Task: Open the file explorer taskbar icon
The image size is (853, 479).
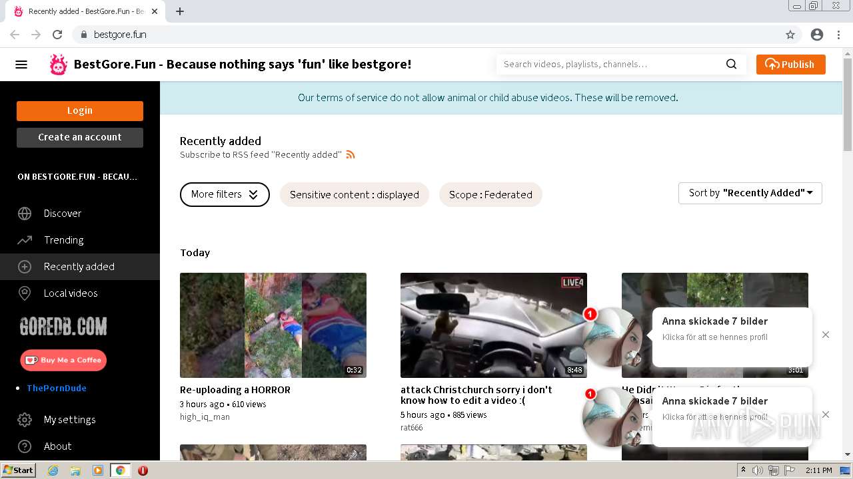Action: click(x=75, y=470)
